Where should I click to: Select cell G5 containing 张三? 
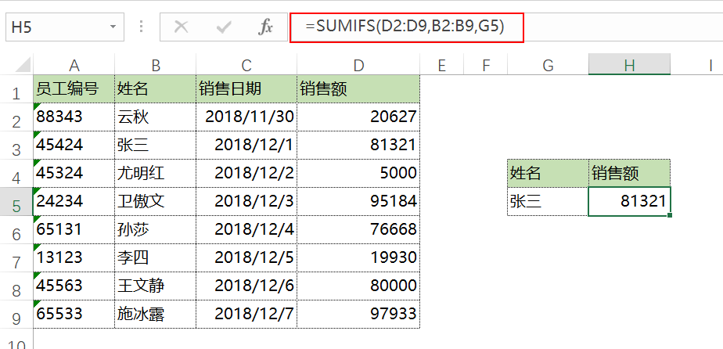pos(548,201)
